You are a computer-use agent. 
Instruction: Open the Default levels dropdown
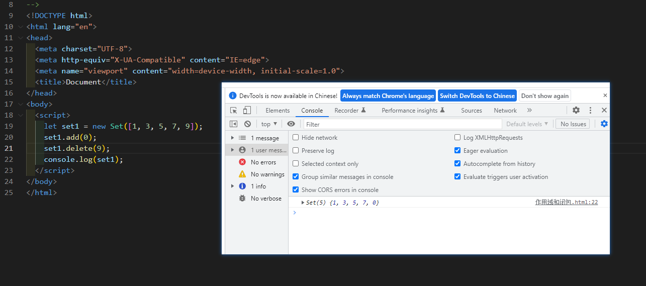(527, 124)
